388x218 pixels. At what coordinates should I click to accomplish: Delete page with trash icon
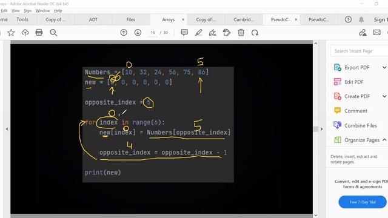[x=241, y=32]
